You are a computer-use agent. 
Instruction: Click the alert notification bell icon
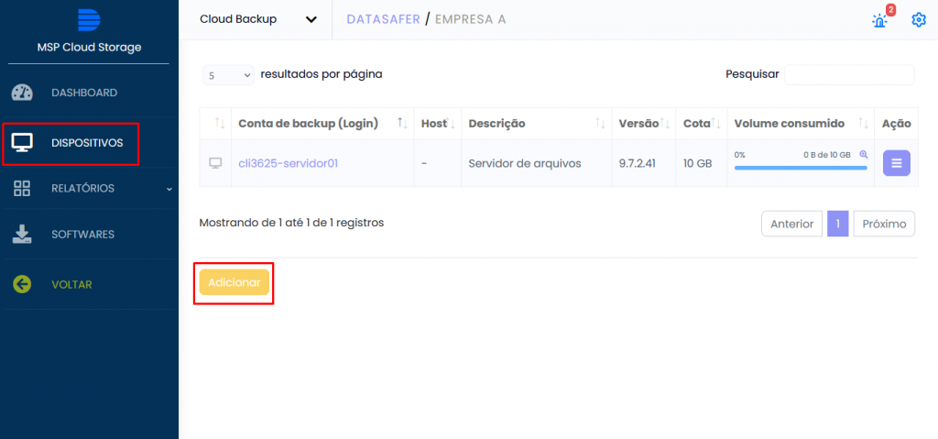[x=879, y=20]
